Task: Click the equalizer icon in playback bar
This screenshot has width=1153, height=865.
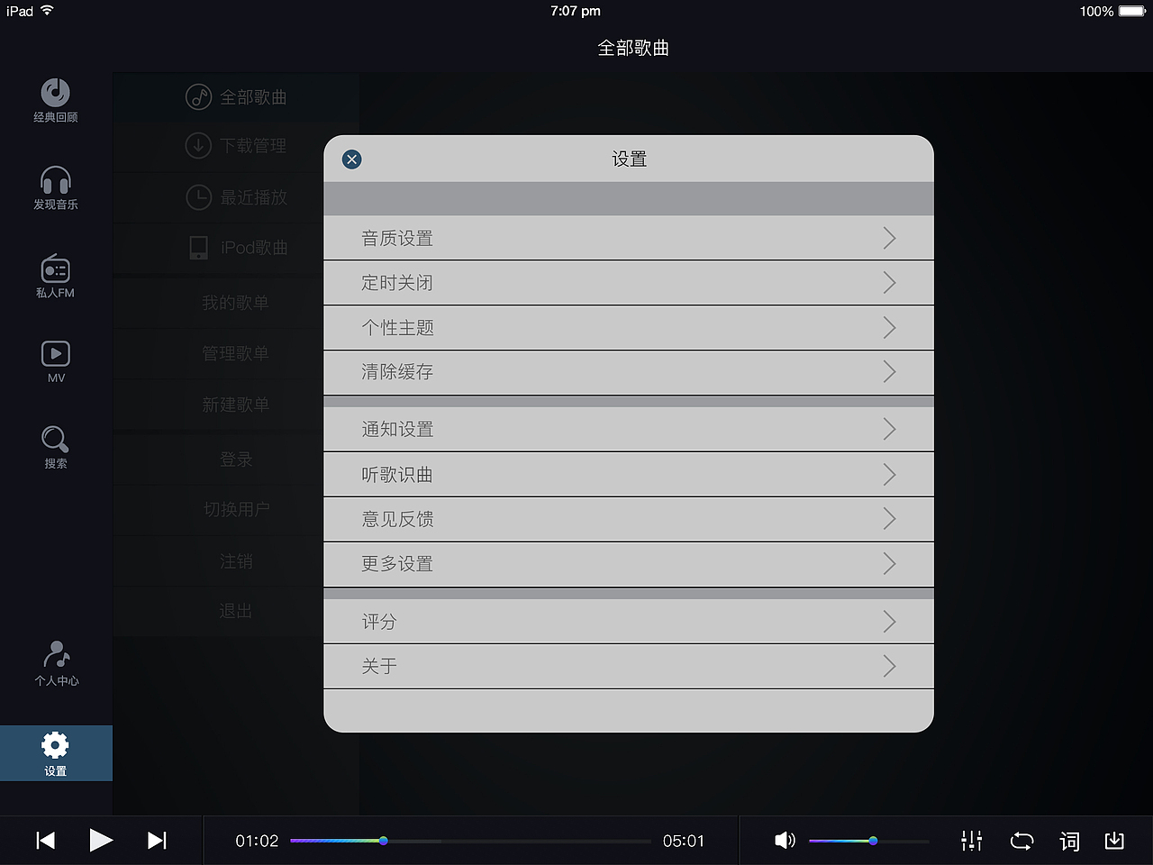Action: coord(971,840)
